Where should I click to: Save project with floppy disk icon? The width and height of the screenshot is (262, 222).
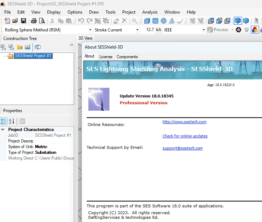pyautogui.click(x=24, y=21)
